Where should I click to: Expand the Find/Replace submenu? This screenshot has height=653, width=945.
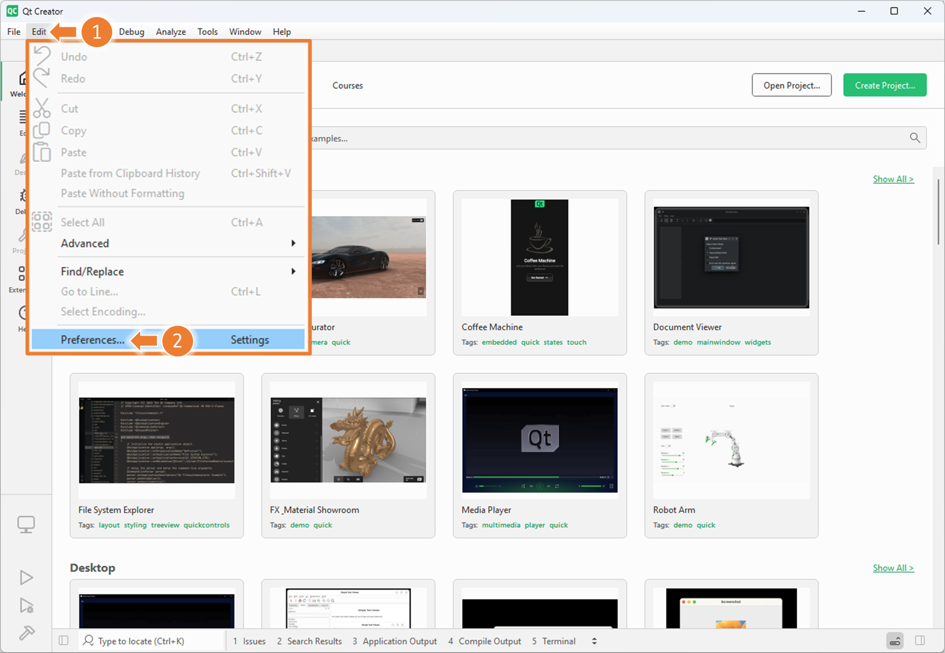[168, 272]
